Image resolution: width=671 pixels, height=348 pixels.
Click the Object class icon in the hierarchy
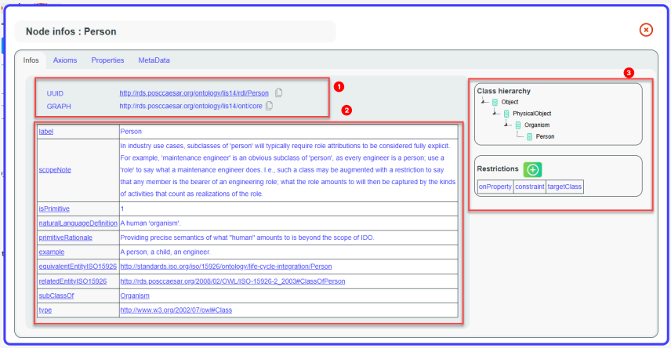point(495,103)
